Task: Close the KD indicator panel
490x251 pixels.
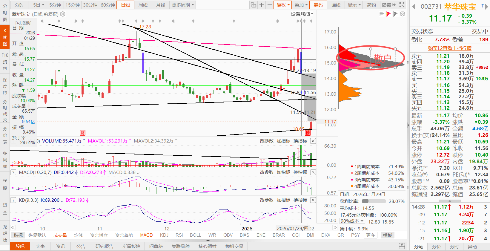Action: click(313, 200)
